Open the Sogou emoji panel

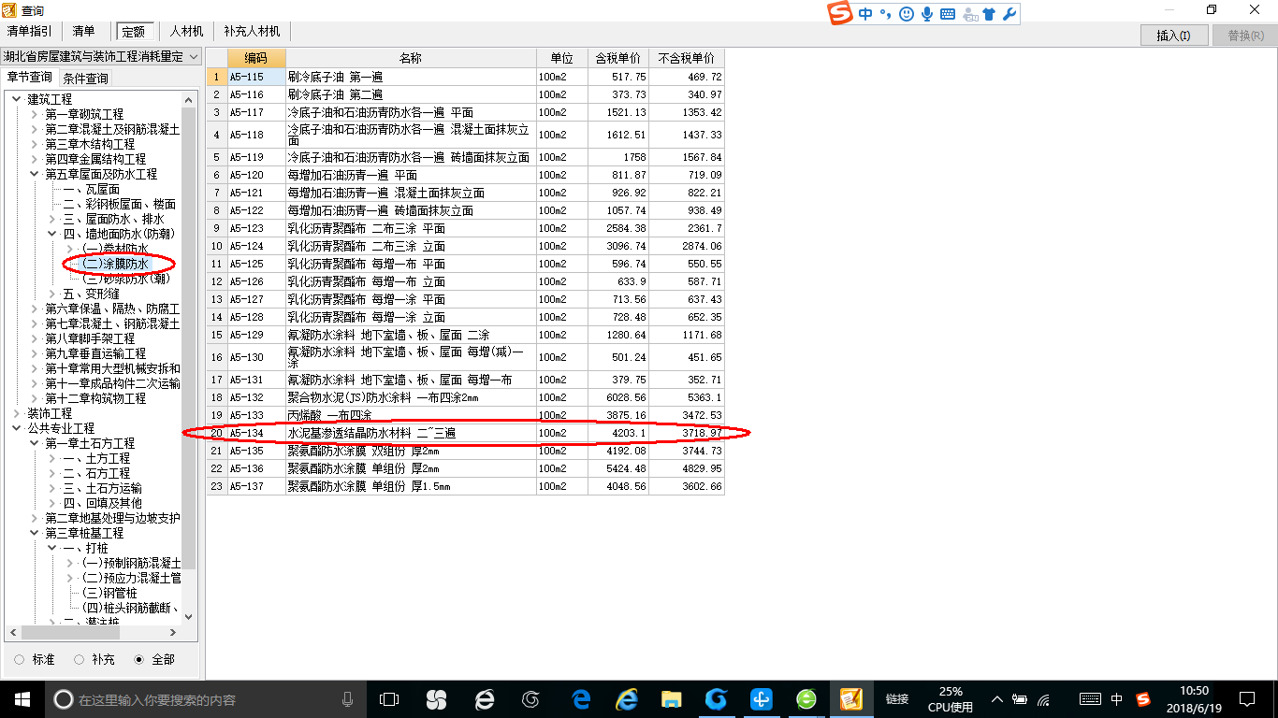click(x=906, y=14)
